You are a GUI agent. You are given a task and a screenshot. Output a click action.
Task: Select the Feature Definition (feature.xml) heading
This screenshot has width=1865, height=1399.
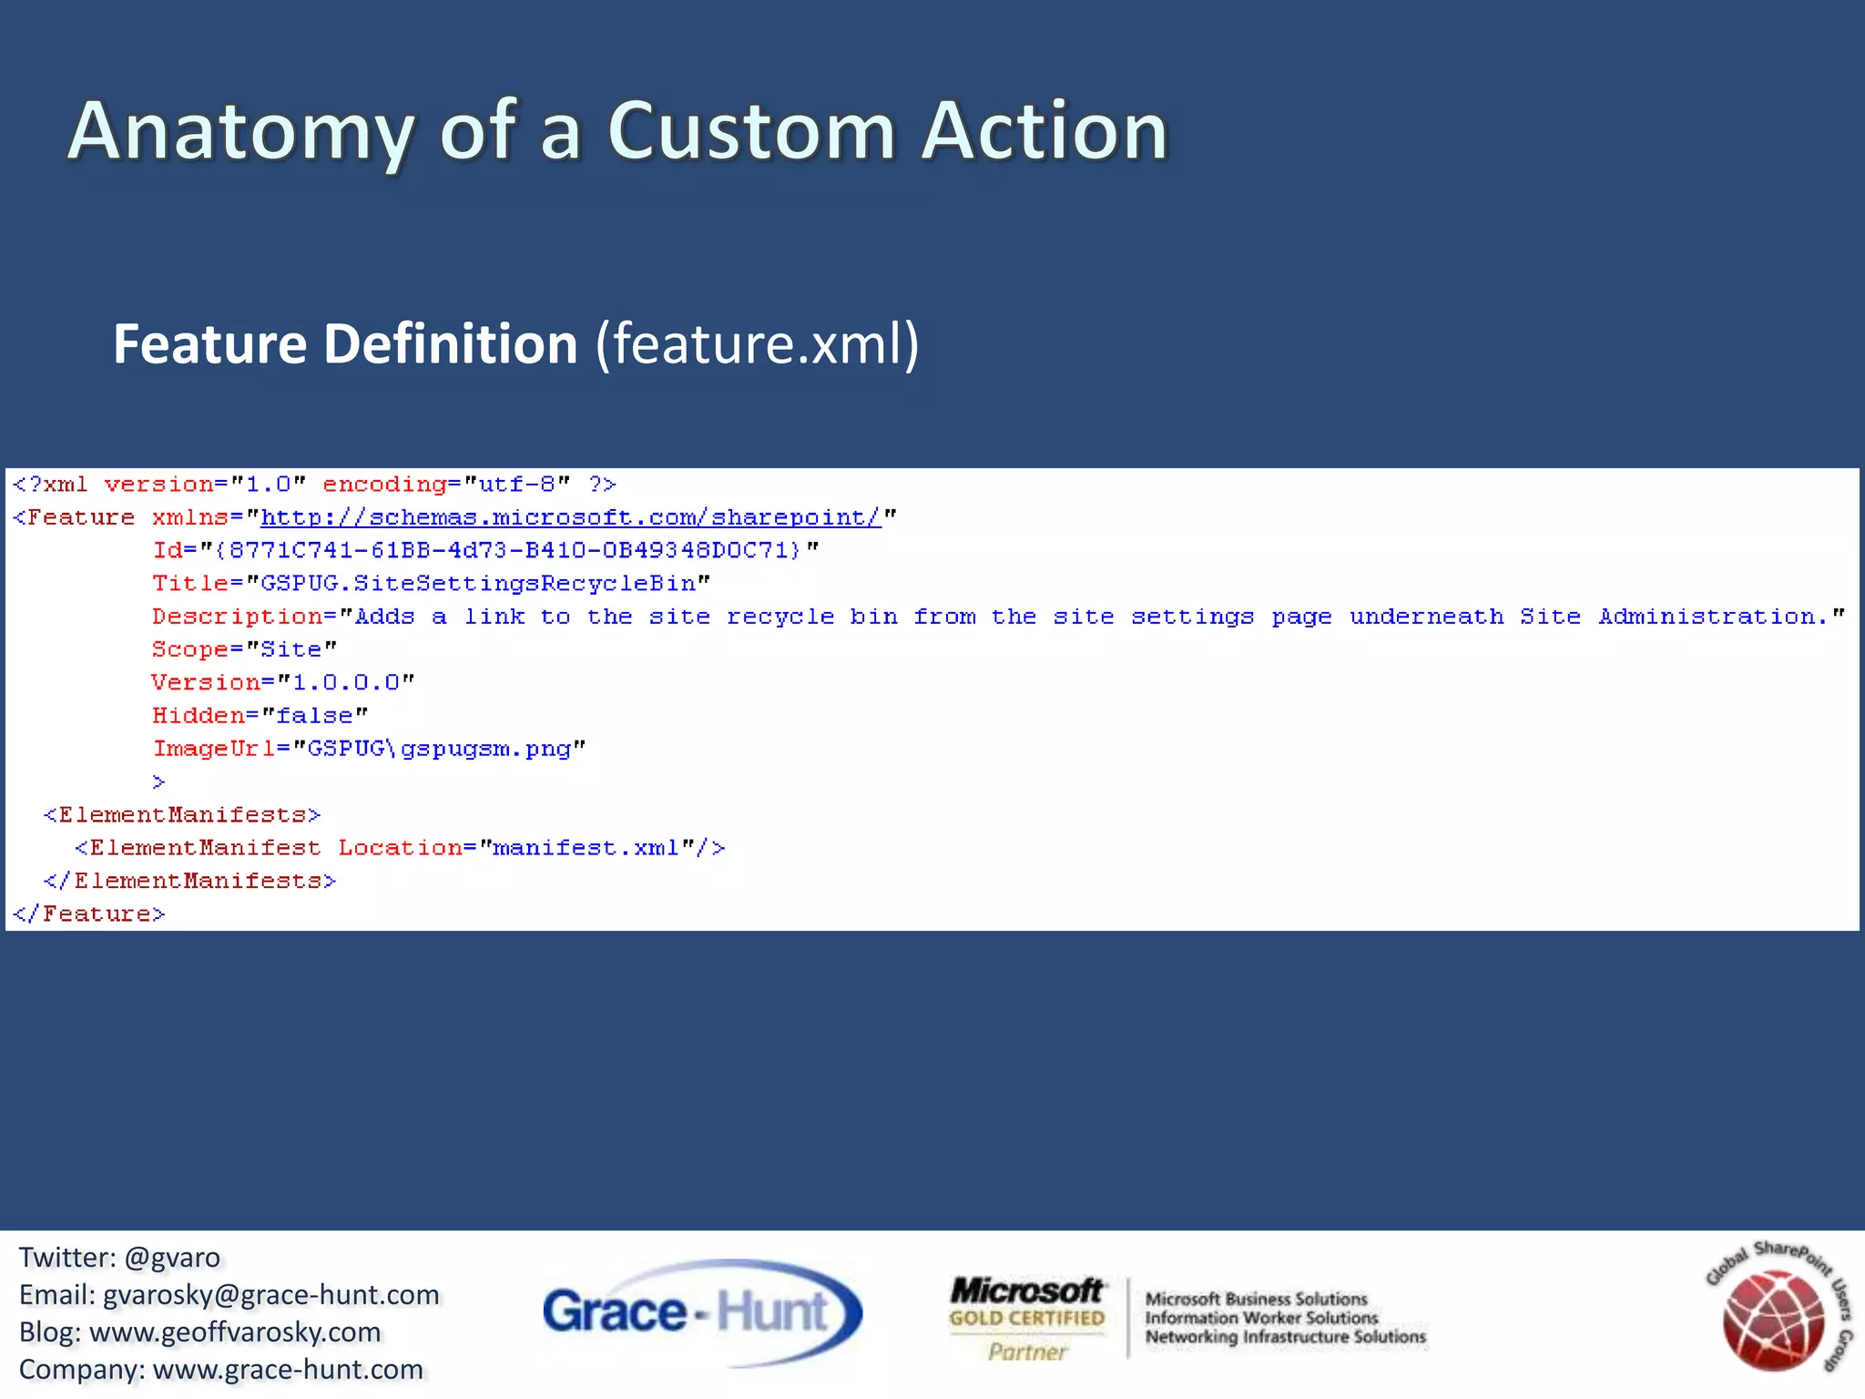pyautogui.click(x=516, y=343)
